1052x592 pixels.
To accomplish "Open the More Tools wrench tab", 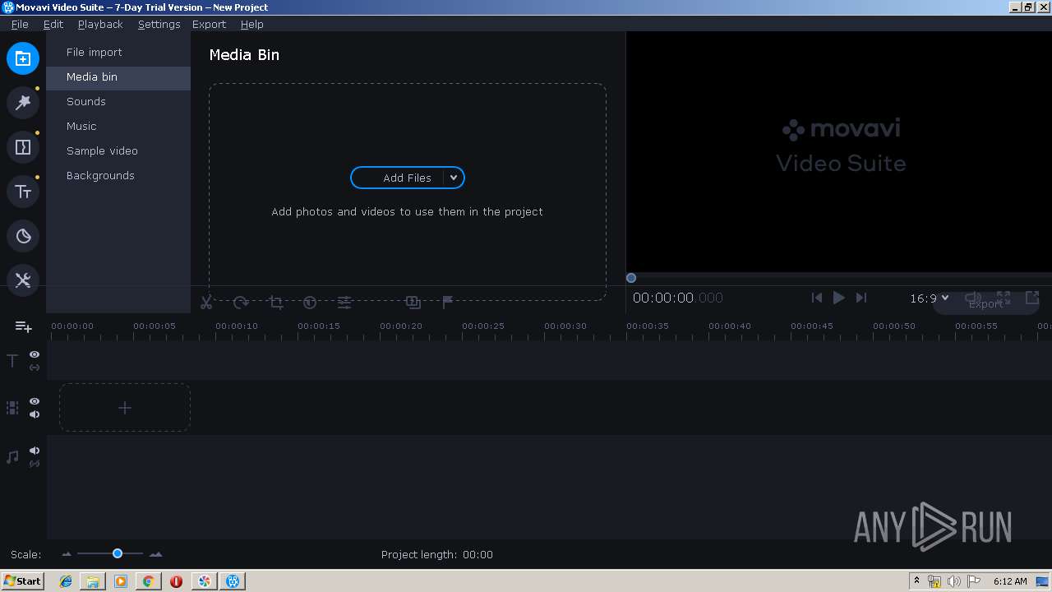I will pyautogui.click(x=23, y=280).
